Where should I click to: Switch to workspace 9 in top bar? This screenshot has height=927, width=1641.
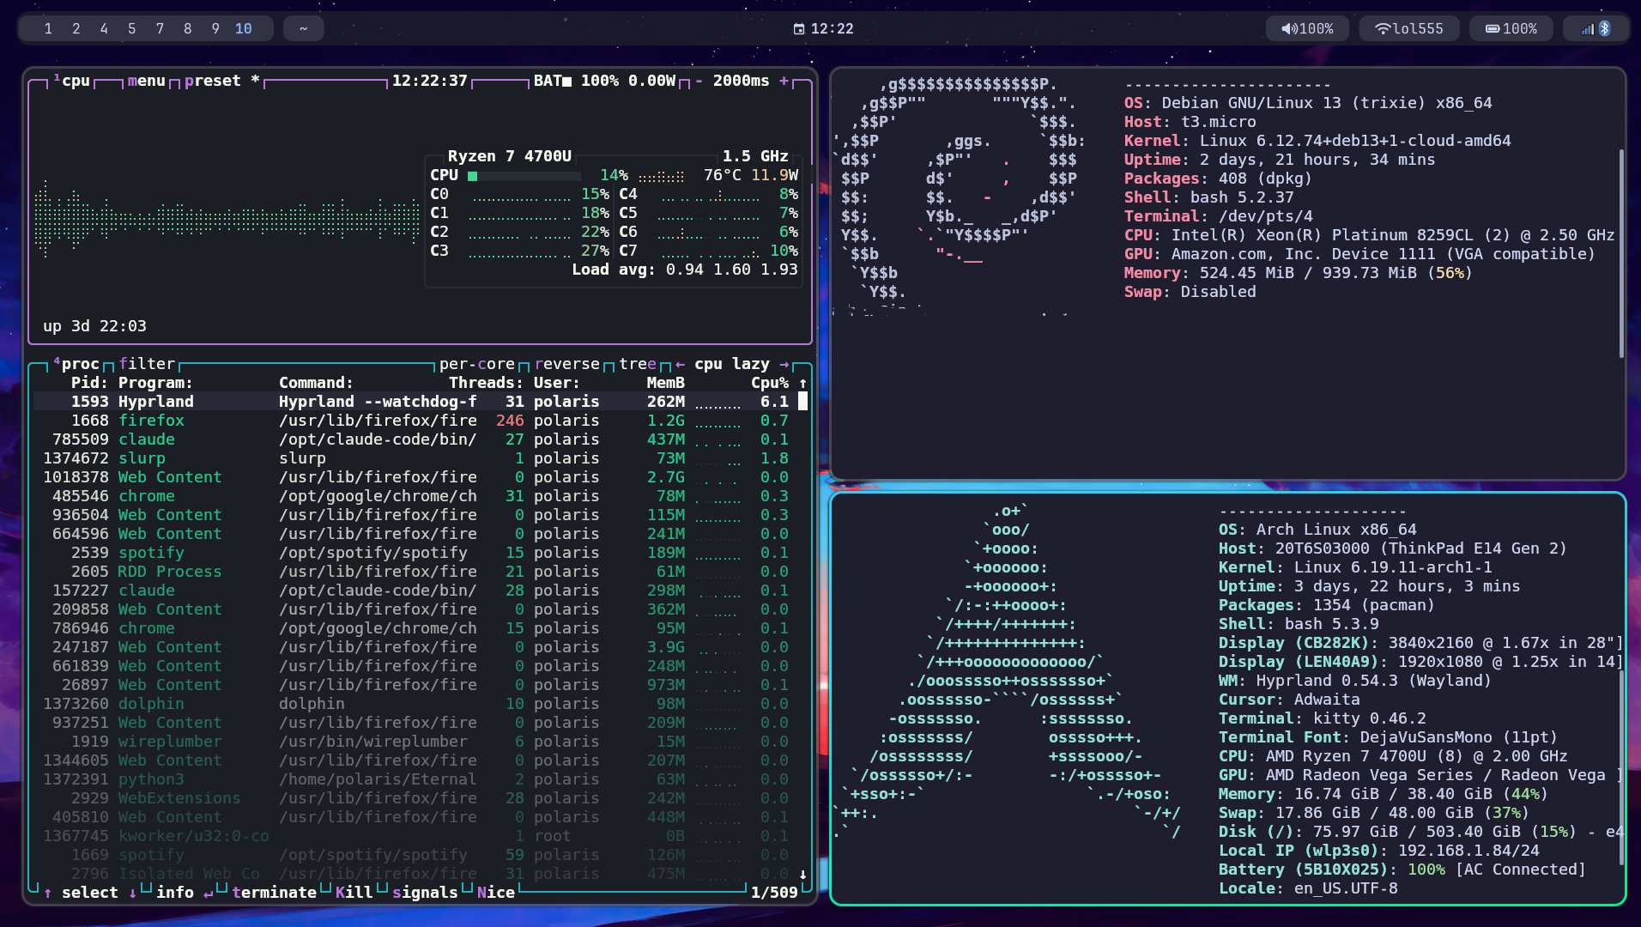(x=215, y=28)
